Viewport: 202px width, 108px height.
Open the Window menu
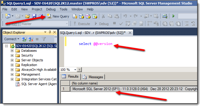pyautogui.click(x=77, y=9)
